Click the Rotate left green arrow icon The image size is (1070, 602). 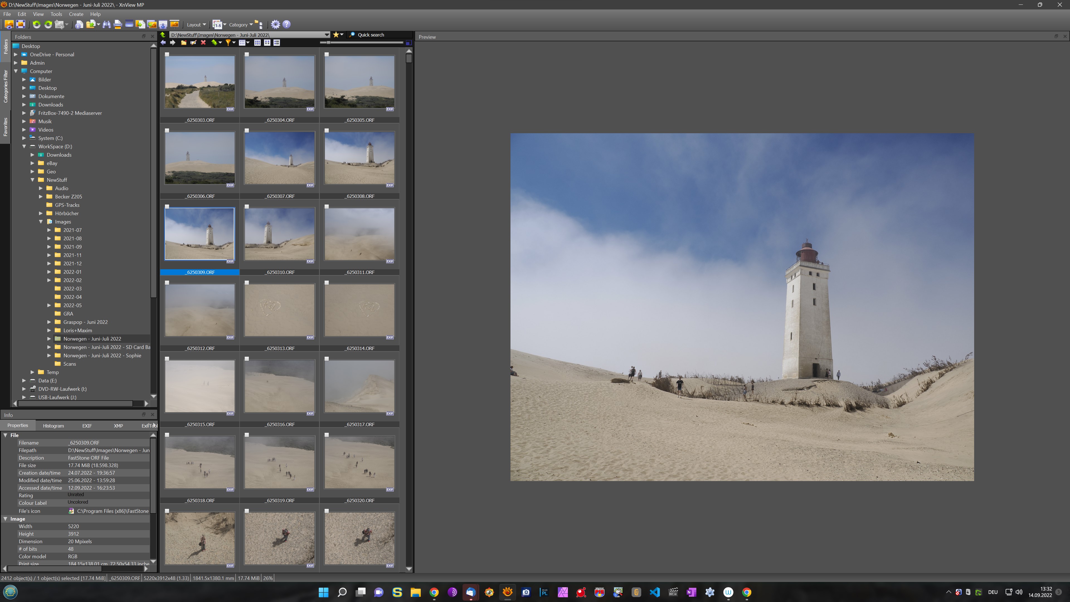click(37, 25)
